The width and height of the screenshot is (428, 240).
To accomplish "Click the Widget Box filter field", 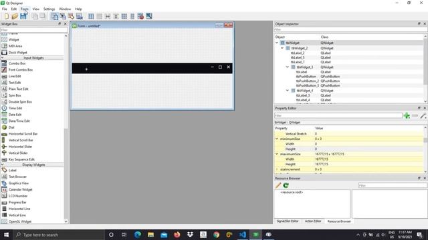I will [33, 29].
